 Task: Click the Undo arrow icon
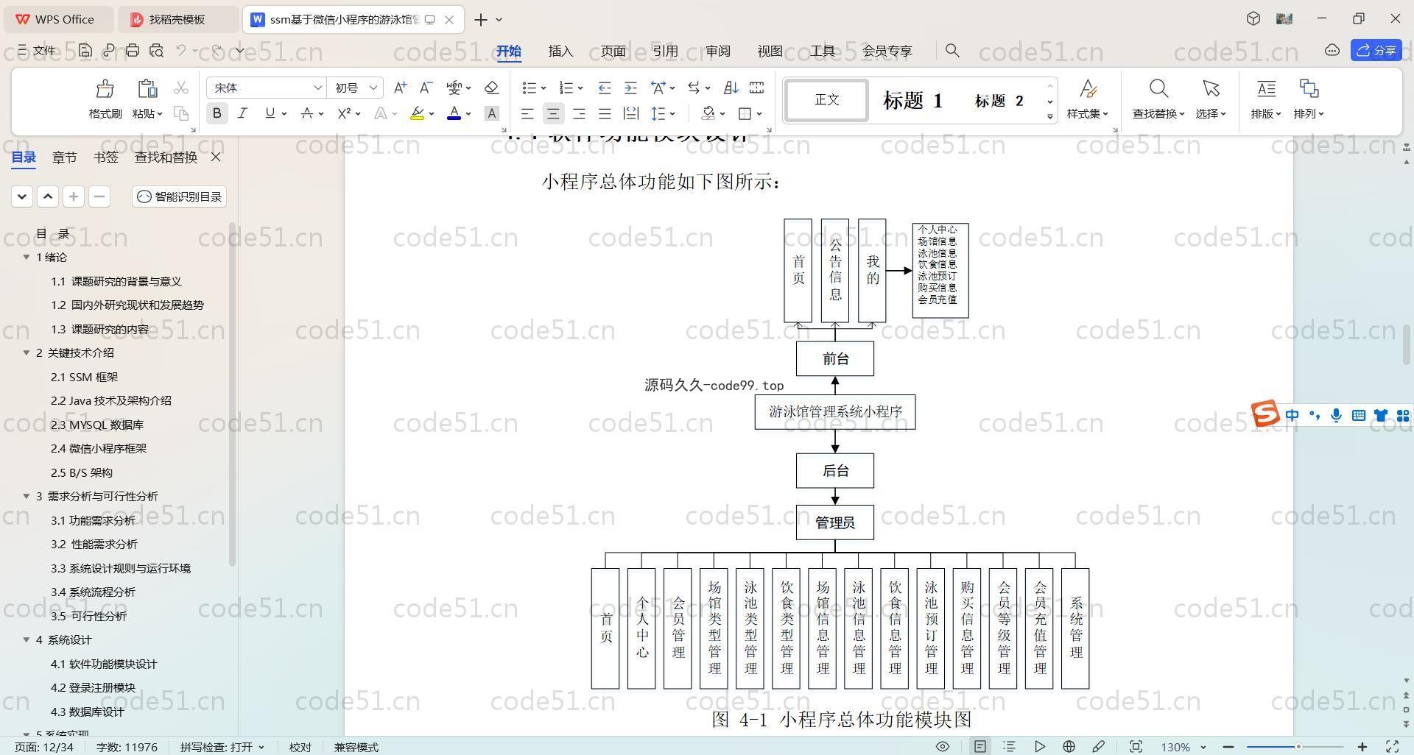(180, 50)
